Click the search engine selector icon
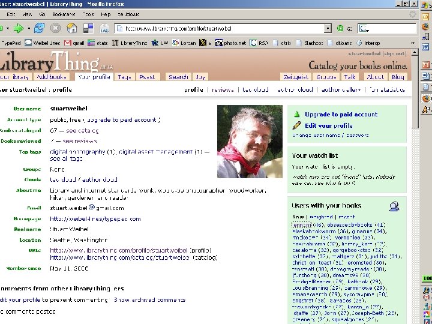 click(x=364, y=28)
